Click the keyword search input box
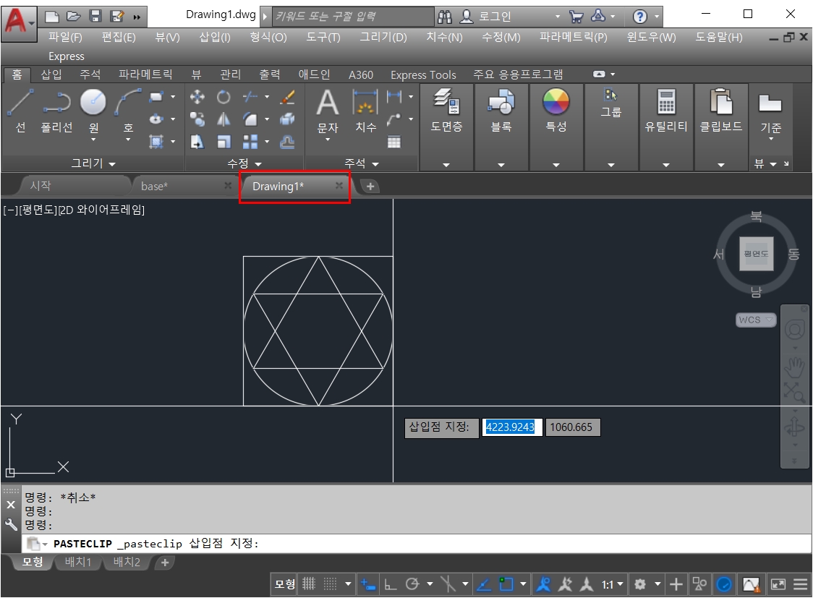The image size is (813, 598). (x=353, y=17)
